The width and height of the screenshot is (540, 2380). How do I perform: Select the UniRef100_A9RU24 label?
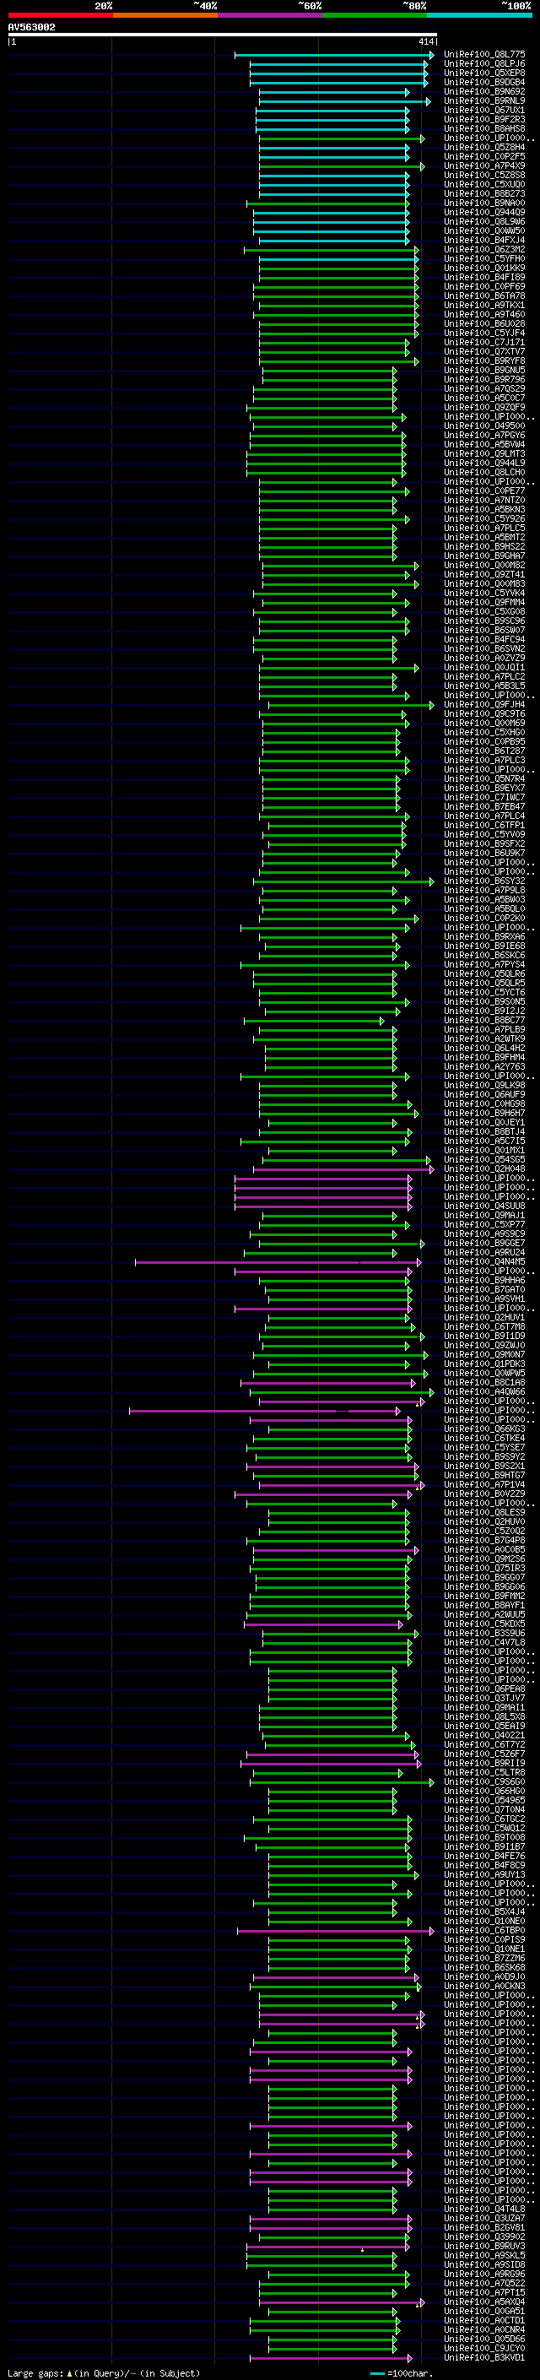[484, 1252]
